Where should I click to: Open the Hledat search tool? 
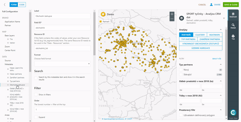click(233, 26)
